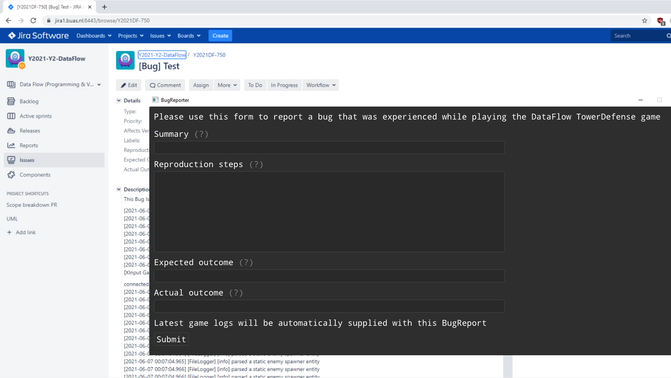Click the Edit issue button
Screen dimensions: 671x378
tap(129, 85)
